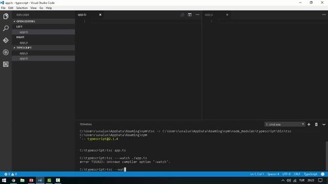Hide the terminal panel with chevron
Viewport: 328px width, 184px height.
(324, 125)
